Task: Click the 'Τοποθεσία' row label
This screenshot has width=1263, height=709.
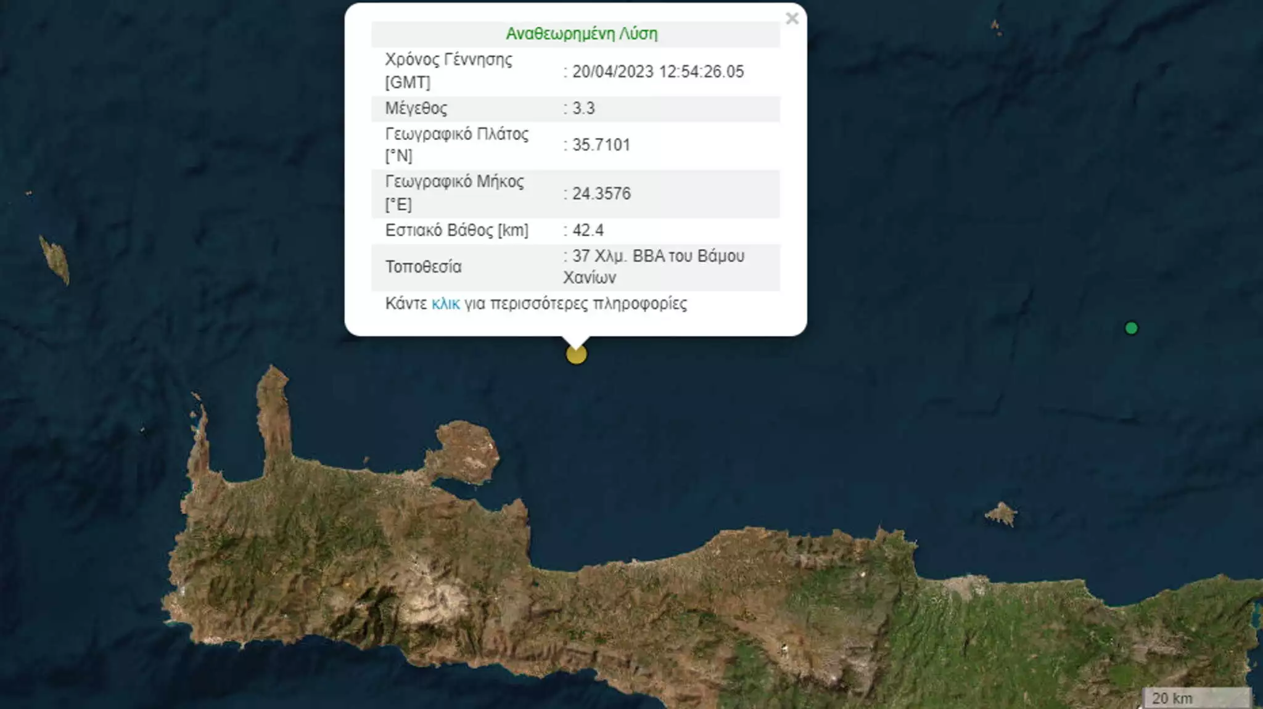Action: [423, 267]
